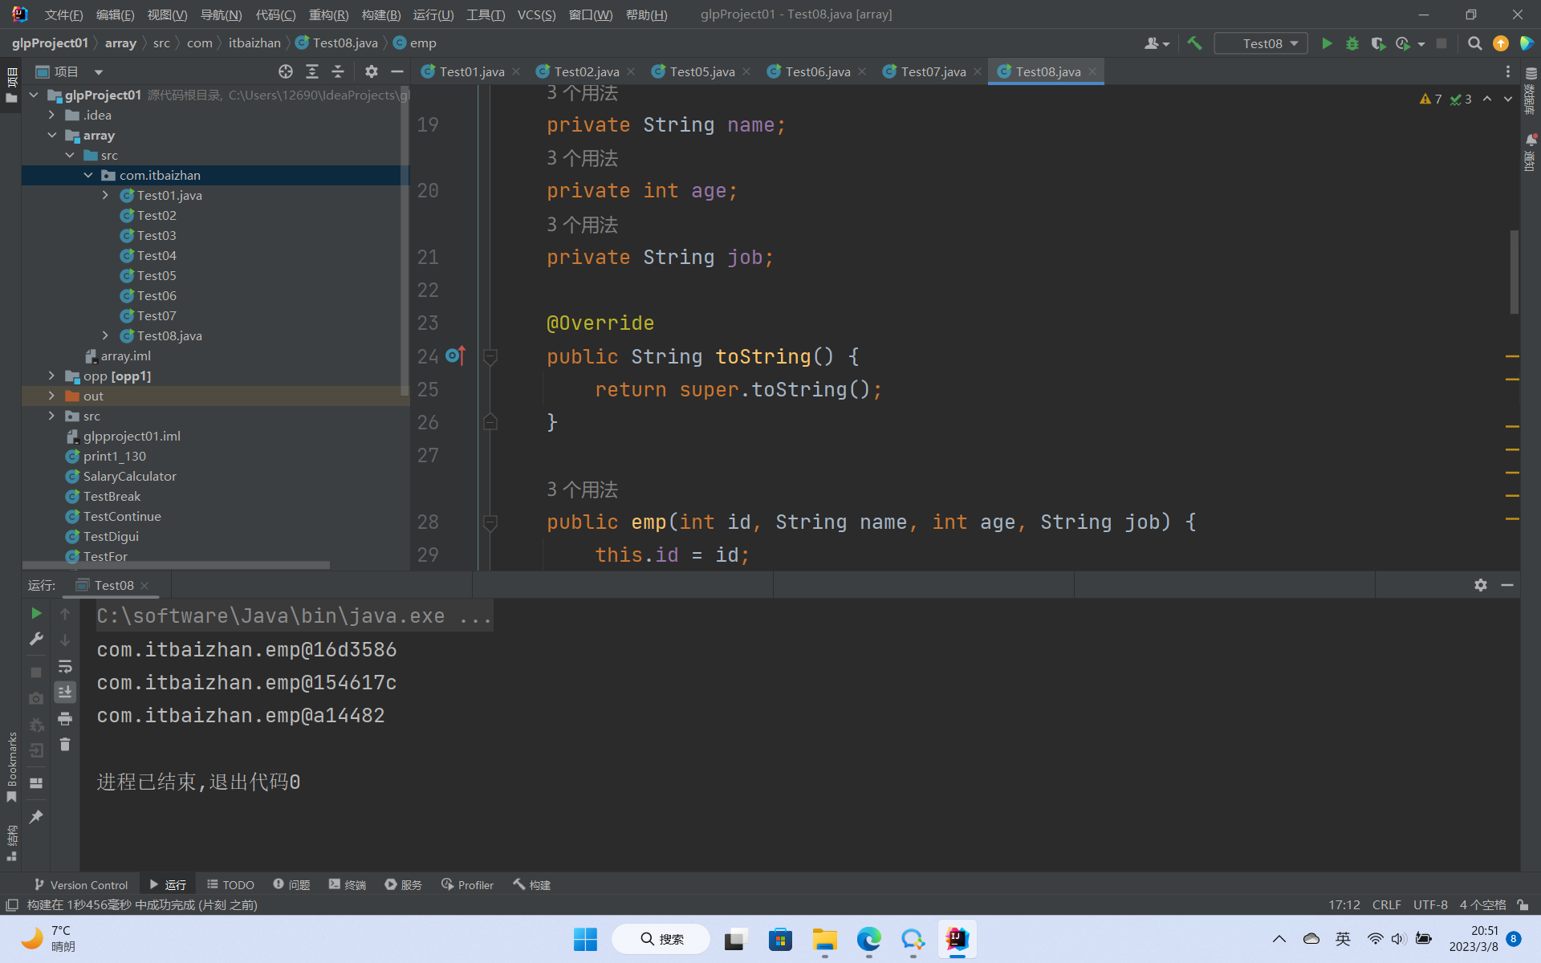Click the 7 warnings indicator
The height and width of the screenshot is (963, 1541).
(x=1430, y=99)
